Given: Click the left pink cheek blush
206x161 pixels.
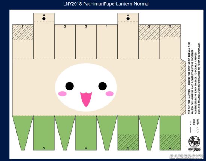Looking at the screenshot, I should 63,94.
